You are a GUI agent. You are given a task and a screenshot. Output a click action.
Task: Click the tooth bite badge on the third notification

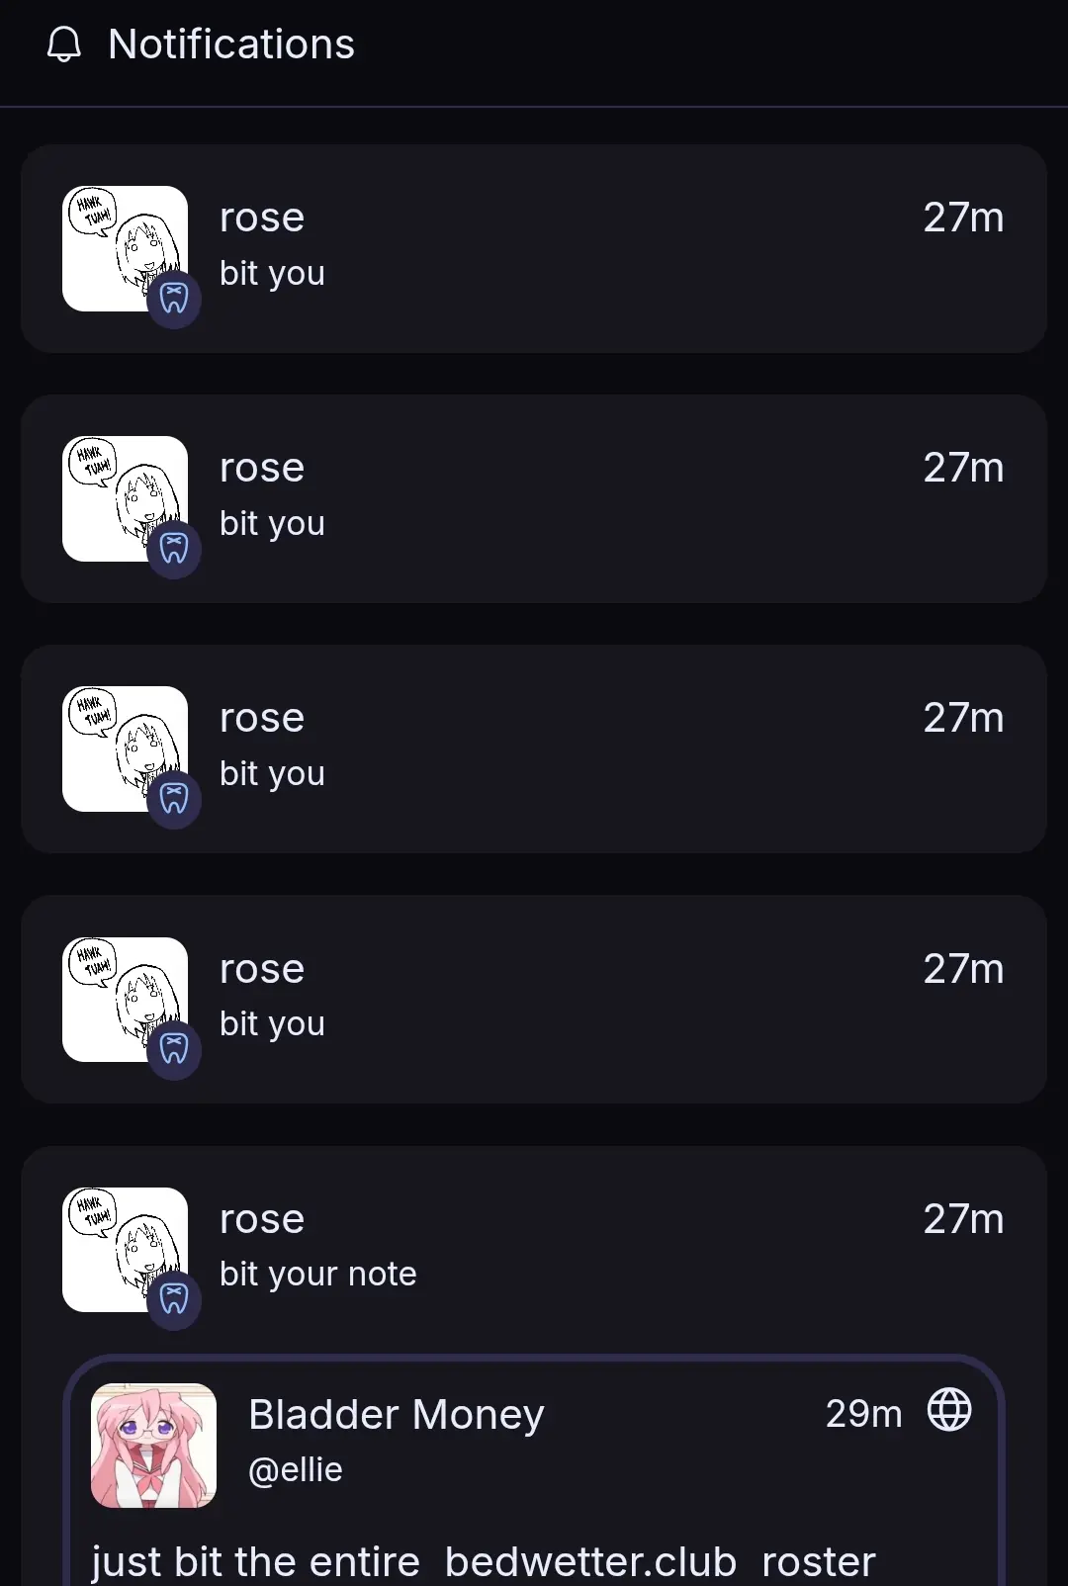[174, 799]
